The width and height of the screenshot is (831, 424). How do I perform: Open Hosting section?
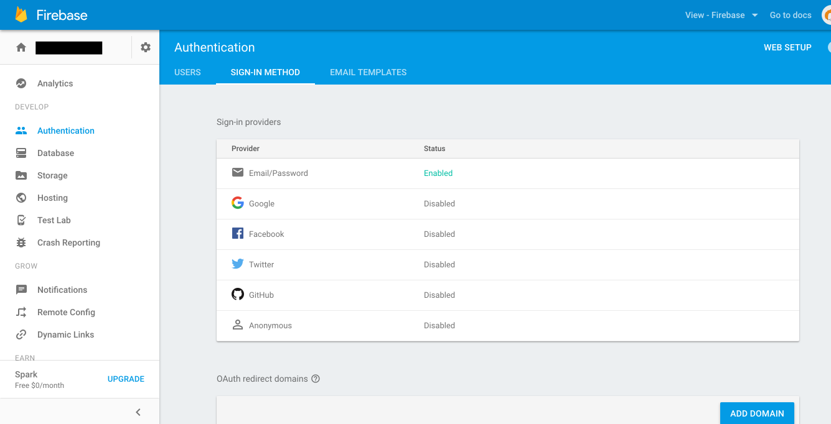point(52,198)
